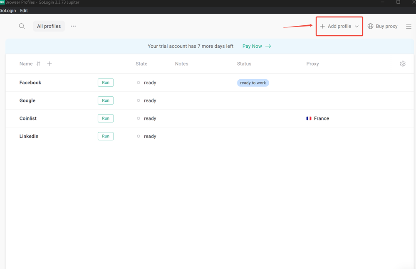This screenshot has height=269, width=416.
Task: Open the GoLogin menu
Action: (8, 11)
